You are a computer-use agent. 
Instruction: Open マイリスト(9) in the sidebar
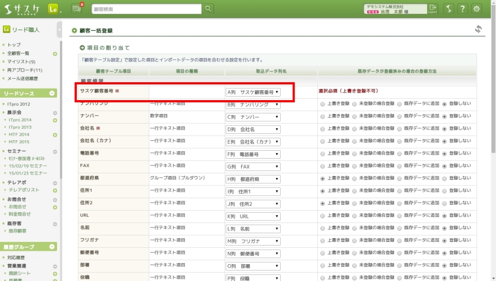point(21,62)
